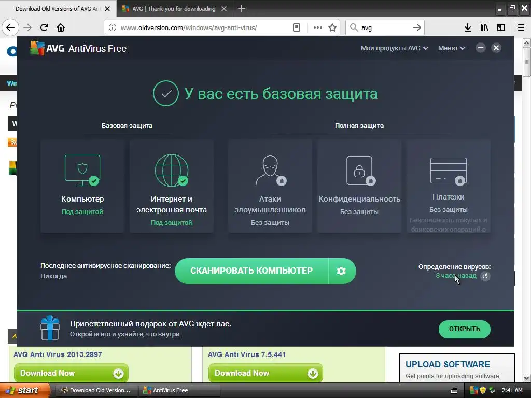This screenshot has width=531, height=398.
Task: Click the Никогда last scan value
Action: coord(53,276)
